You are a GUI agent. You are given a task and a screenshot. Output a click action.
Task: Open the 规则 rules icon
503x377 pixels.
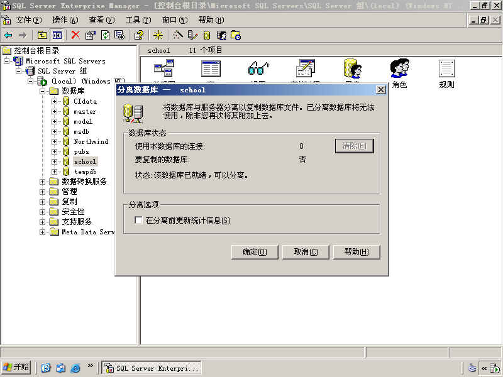click(447, 74)
